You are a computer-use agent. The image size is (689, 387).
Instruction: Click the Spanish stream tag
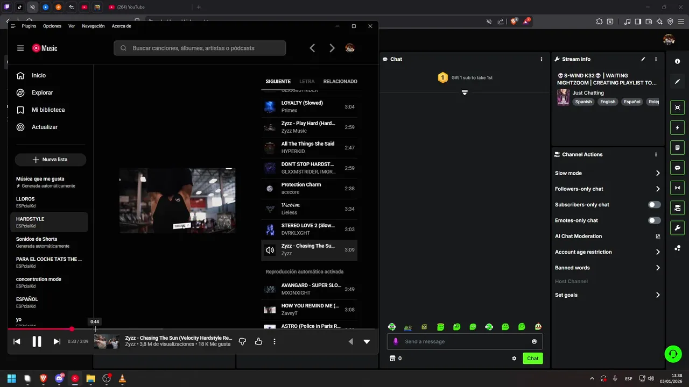point(583,102)
